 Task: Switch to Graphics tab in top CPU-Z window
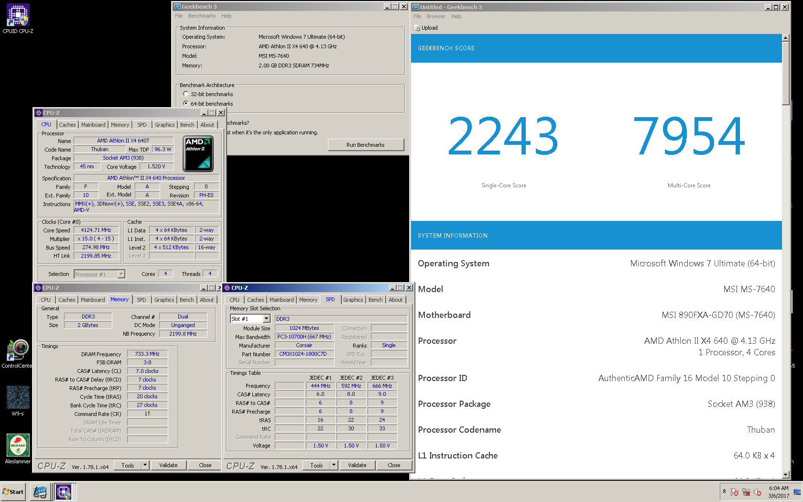165,125
